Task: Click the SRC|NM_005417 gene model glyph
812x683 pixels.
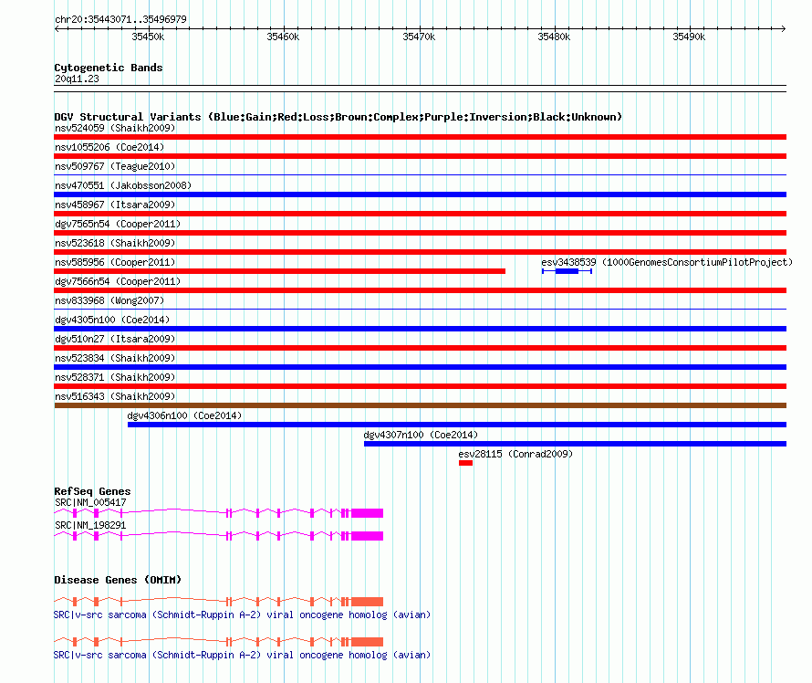Action: [219, 513]
